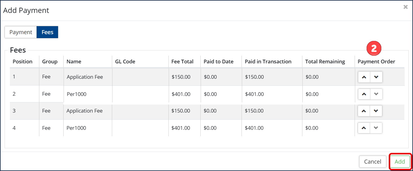
Task: Move position 3 Application Fee up
Action: click(364, 111)
